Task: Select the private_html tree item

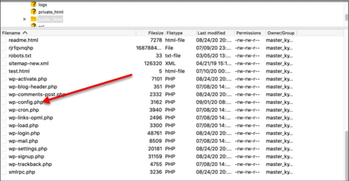Action: point(51,12)
